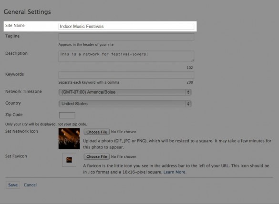Click the favicon preview icon
This screenshot has width=279, height=204.
click(x=69, y=160)
